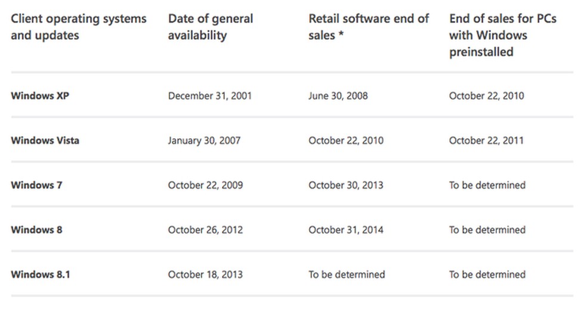This screenshot has height=312, width=587.
Task: Select the Windows 7 row label
Action: [36, 185]
